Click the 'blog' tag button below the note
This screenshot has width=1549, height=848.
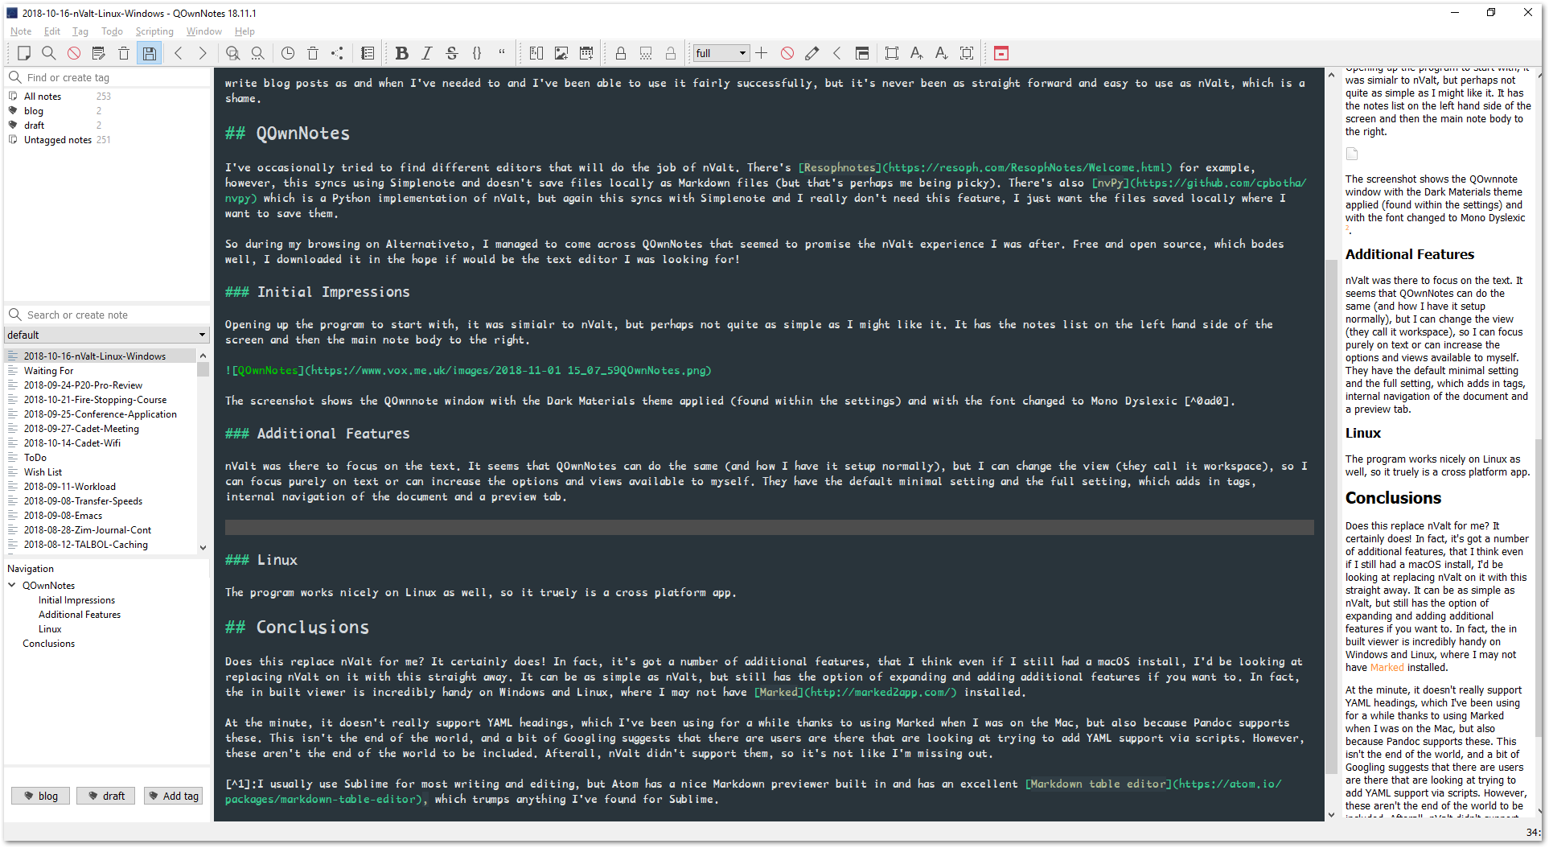(x=41, y=796)
